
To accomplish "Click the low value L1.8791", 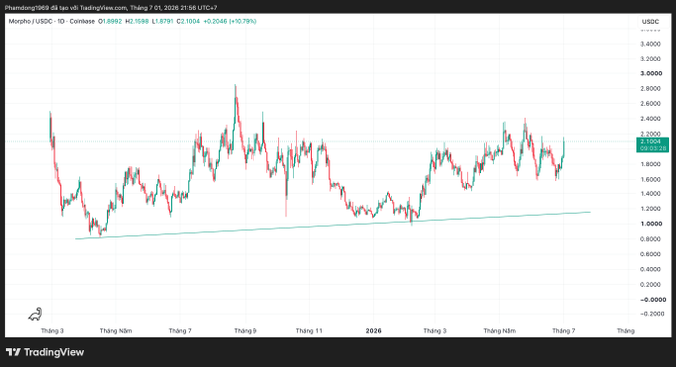I will (162, 21).
